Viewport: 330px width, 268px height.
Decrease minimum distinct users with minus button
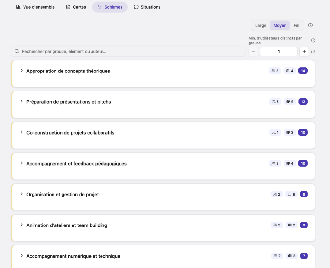tap(253, 52)
